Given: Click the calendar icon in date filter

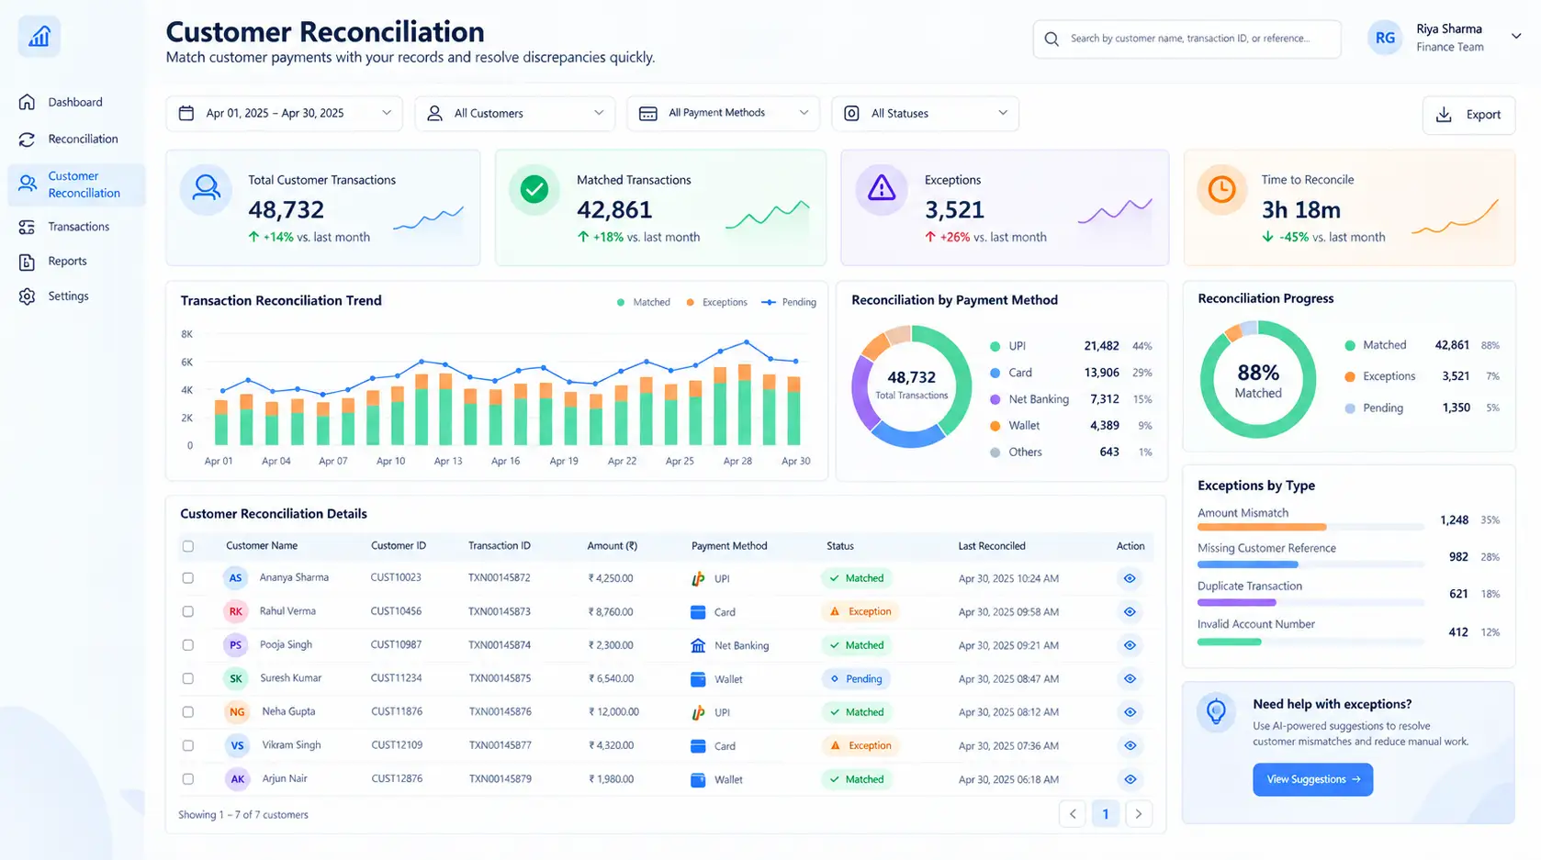Looking at the screenshot, I should click(x=186, y=113).
